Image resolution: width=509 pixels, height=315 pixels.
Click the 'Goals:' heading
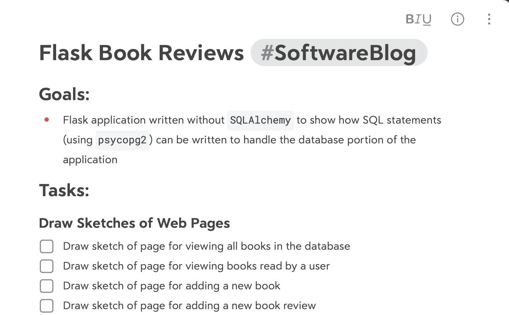tap(65, 94)
